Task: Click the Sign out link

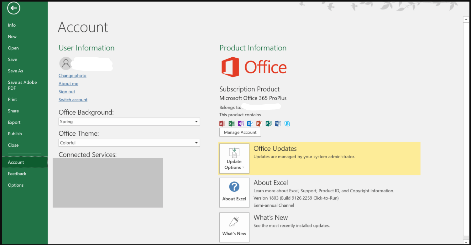Action: (67, 91)
